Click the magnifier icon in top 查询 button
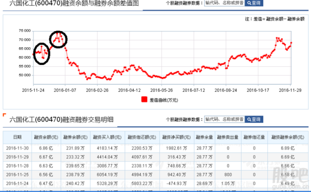Image resolution: width=311 pixels, height=192 pixels. click(x=249, y=3)
